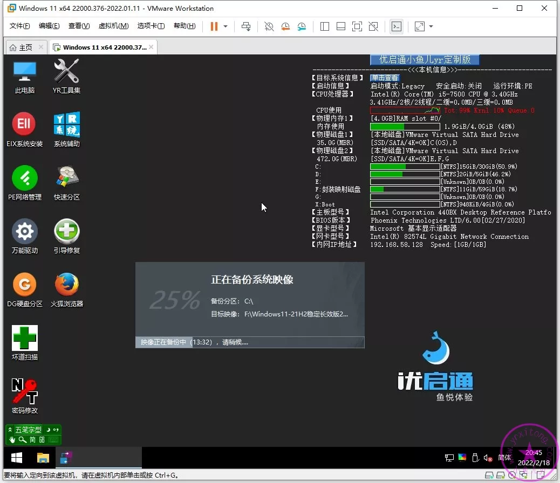Image resolution: width=560 pixels, height=483 pixels.
Task: Click the backup progress bar
Action: [x=250, y=342]
